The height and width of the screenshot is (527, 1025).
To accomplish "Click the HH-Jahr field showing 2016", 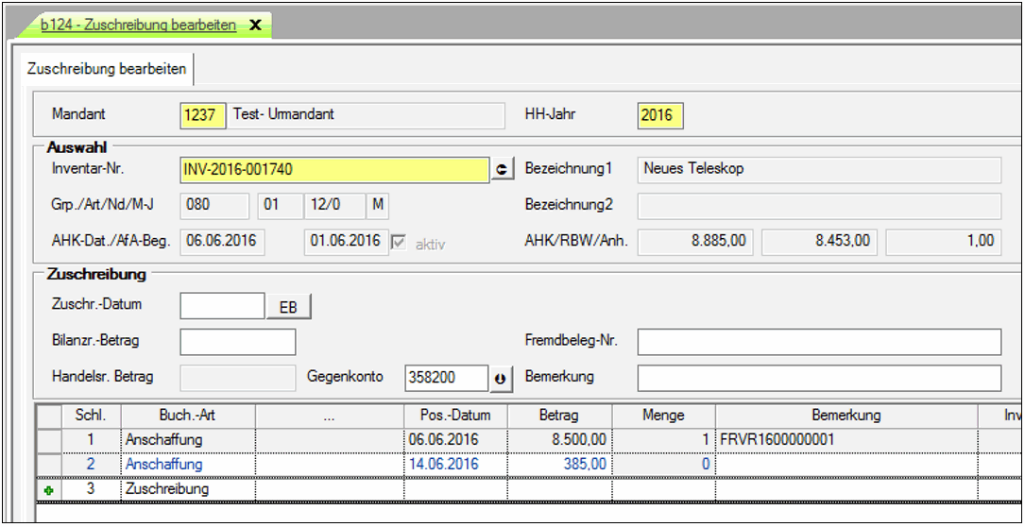I will pyautogui.click(x=659, y=115).
